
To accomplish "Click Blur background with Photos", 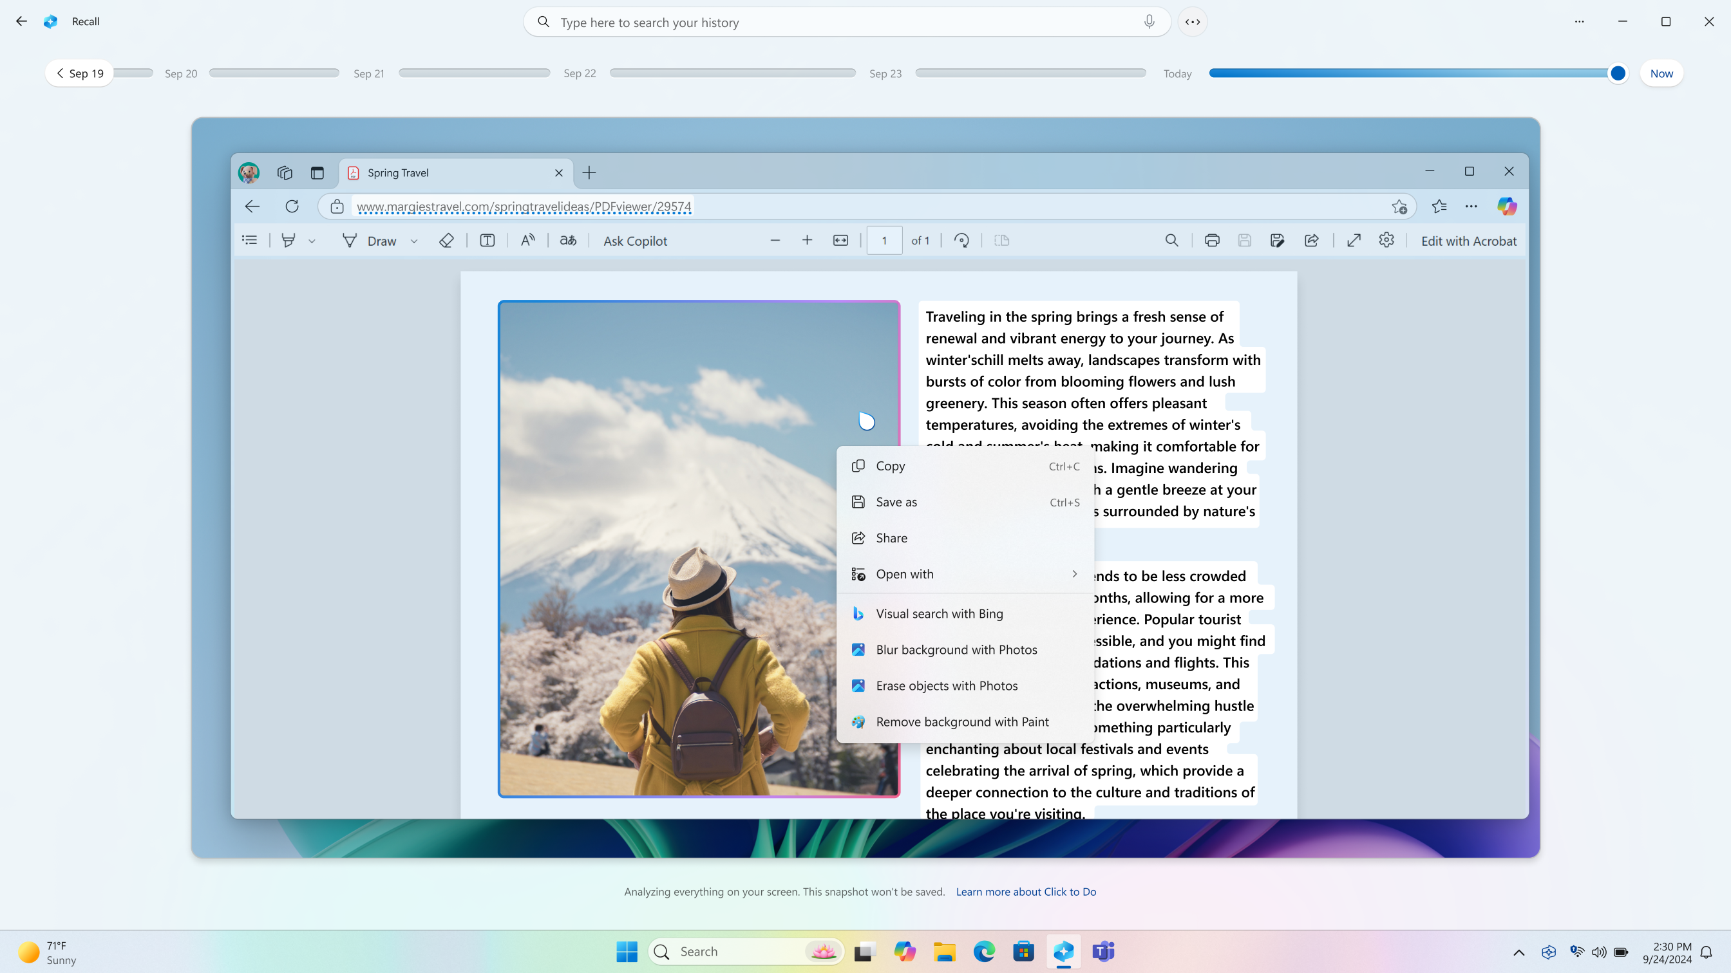I will (x=957, y=649).
